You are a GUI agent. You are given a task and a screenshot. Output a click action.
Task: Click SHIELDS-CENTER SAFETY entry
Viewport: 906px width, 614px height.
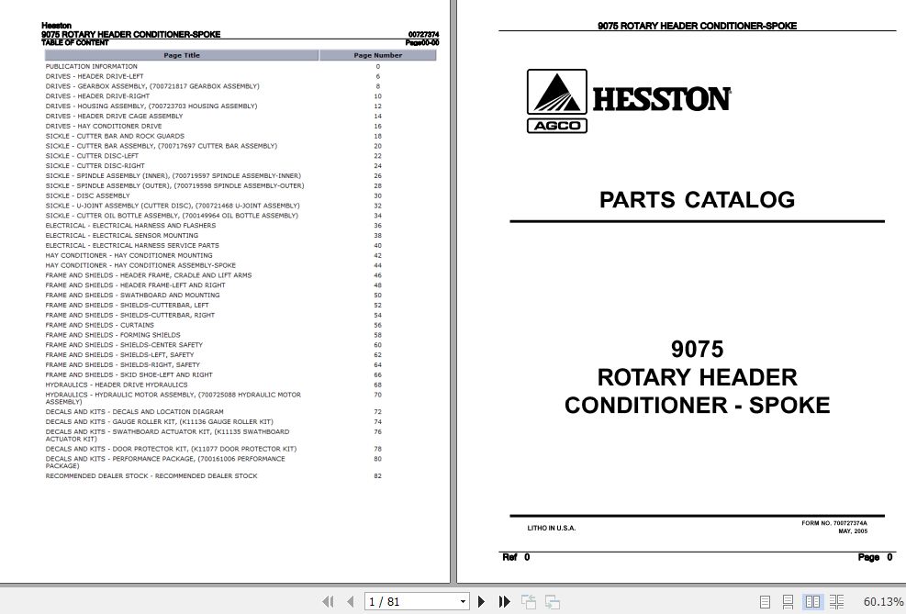[124, 345]
